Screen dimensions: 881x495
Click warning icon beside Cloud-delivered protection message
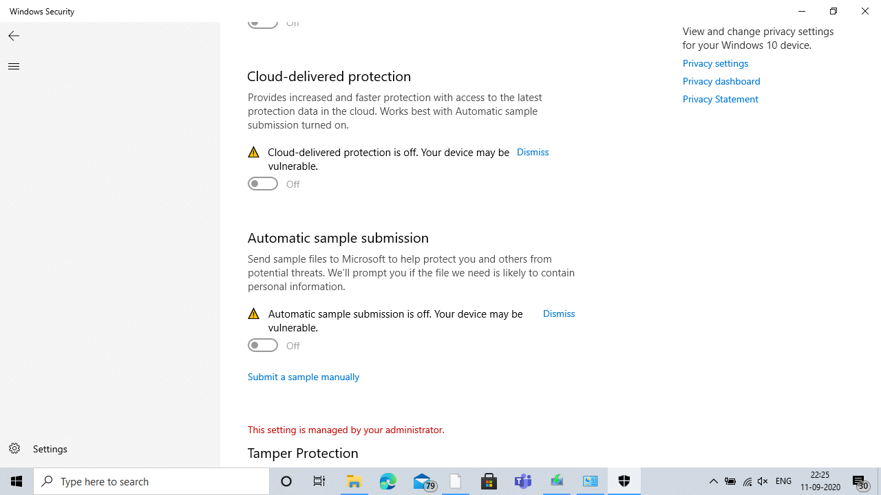pyautogui.click(x=253, y=152)
